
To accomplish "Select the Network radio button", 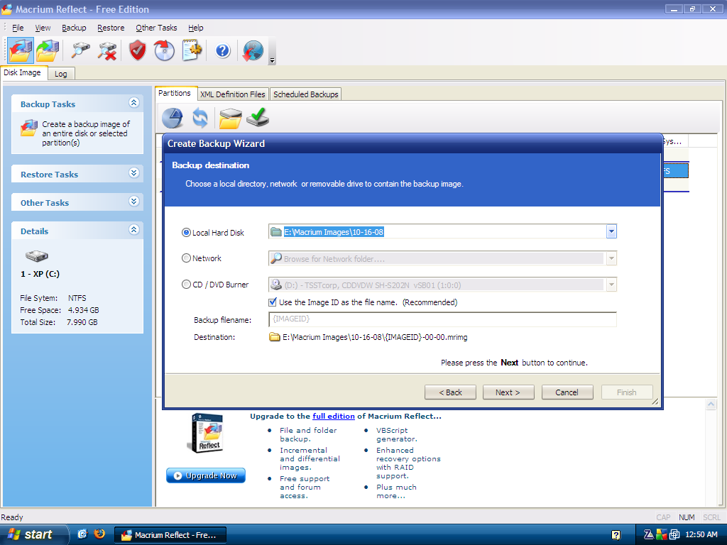I will [187, 258].
